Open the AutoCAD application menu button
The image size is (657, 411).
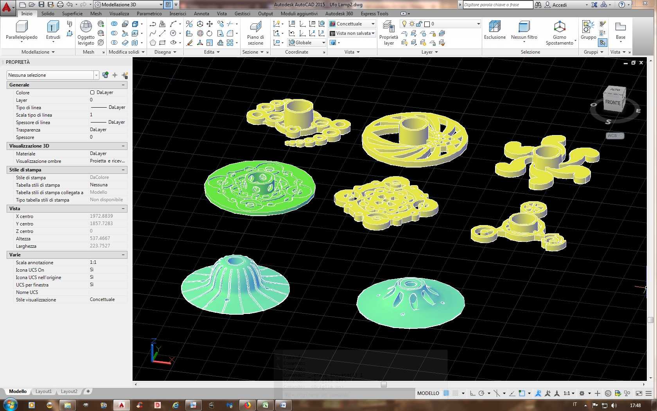pyautogui.click(x=7, y=7)
